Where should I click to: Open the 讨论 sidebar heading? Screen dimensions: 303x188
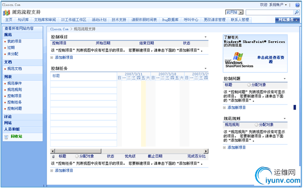(x=8, y=117)
